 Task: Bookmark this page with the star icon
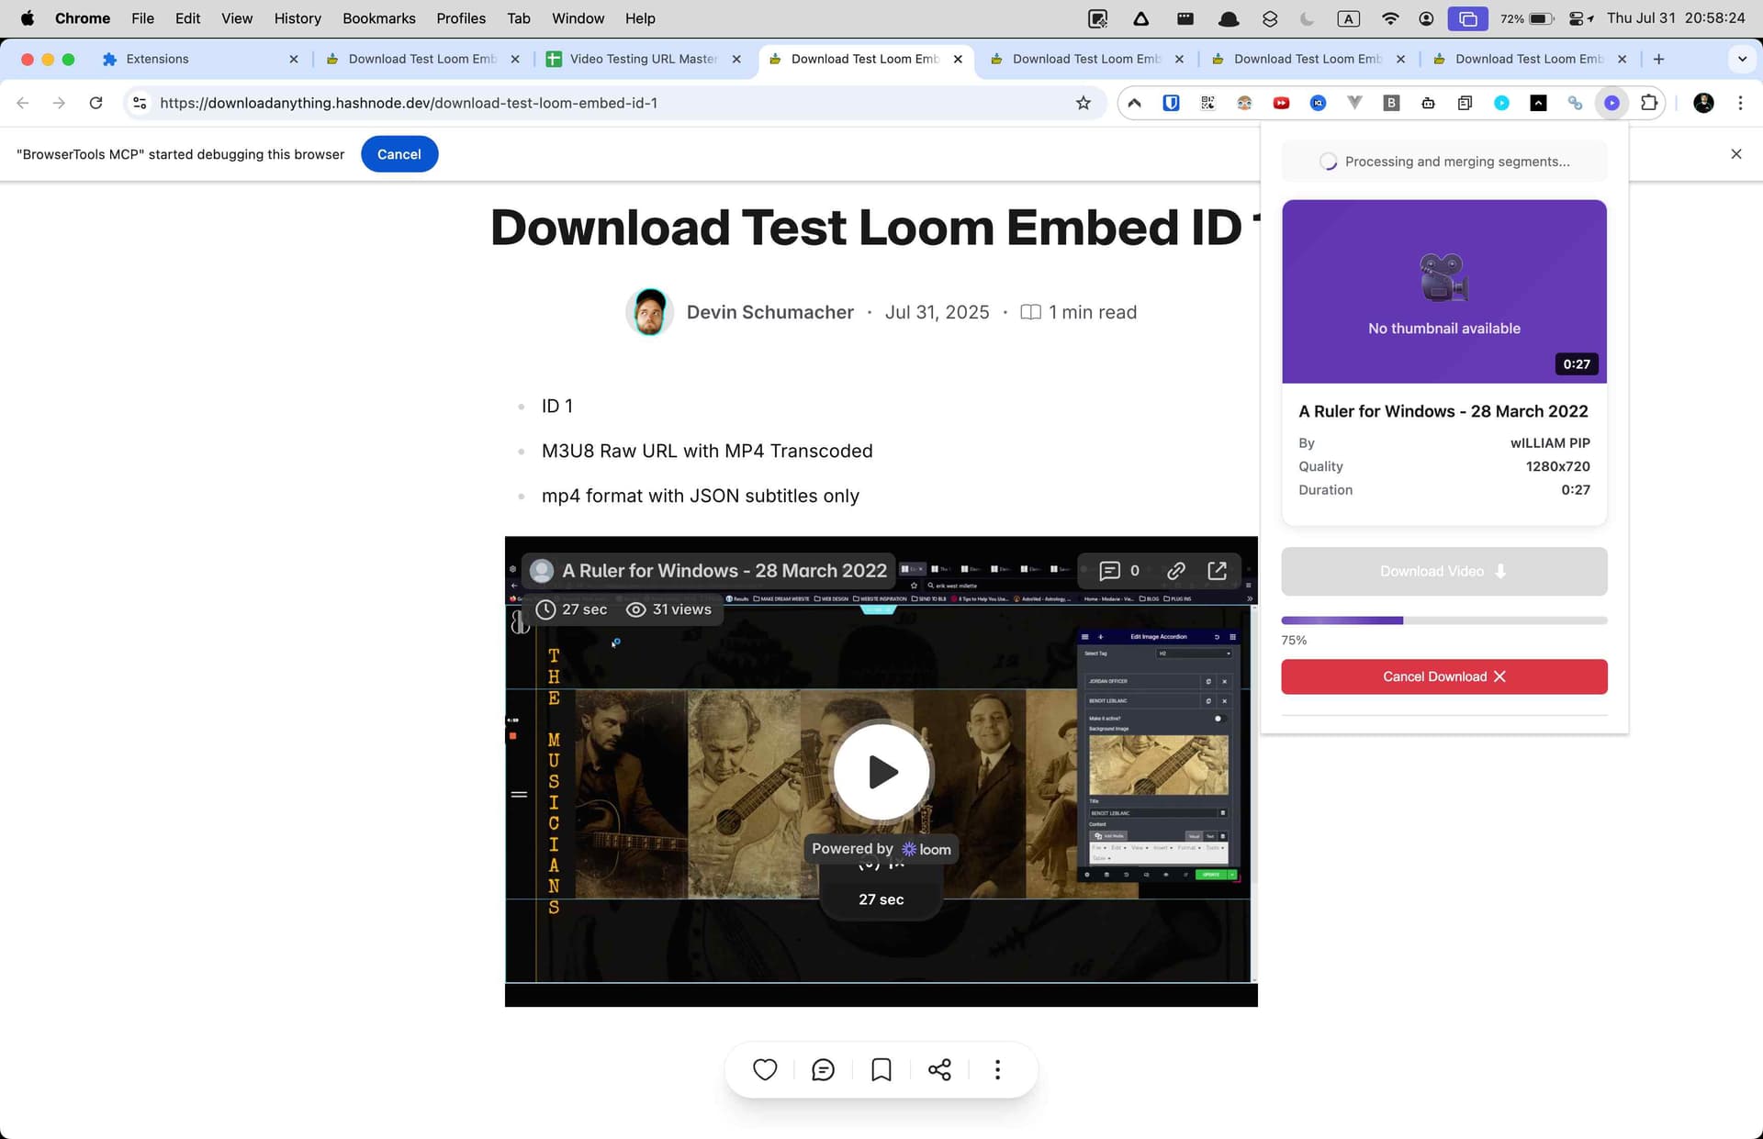[1084, 103]
